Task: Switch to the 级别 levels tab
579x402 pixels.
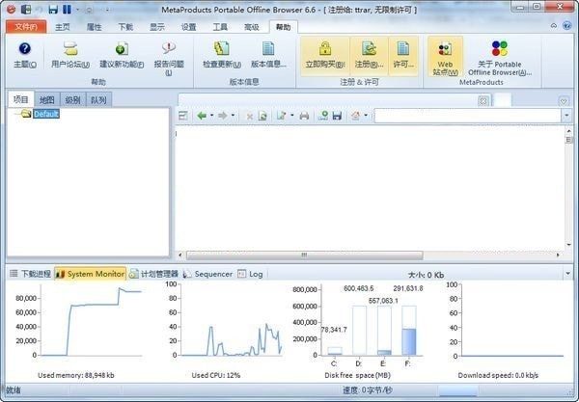Action: point(72,100)
